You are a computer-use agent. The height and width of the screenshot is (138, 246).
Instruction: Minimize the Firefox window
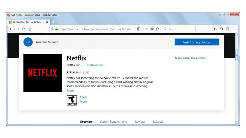click(222, 14)
